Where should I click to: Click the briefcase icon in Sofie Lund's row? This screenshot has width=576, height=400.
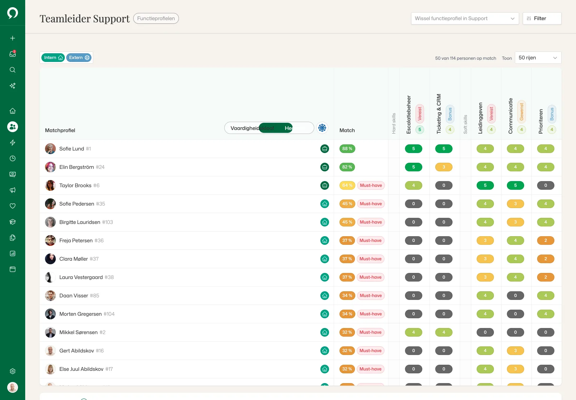(x=325, y=149)
